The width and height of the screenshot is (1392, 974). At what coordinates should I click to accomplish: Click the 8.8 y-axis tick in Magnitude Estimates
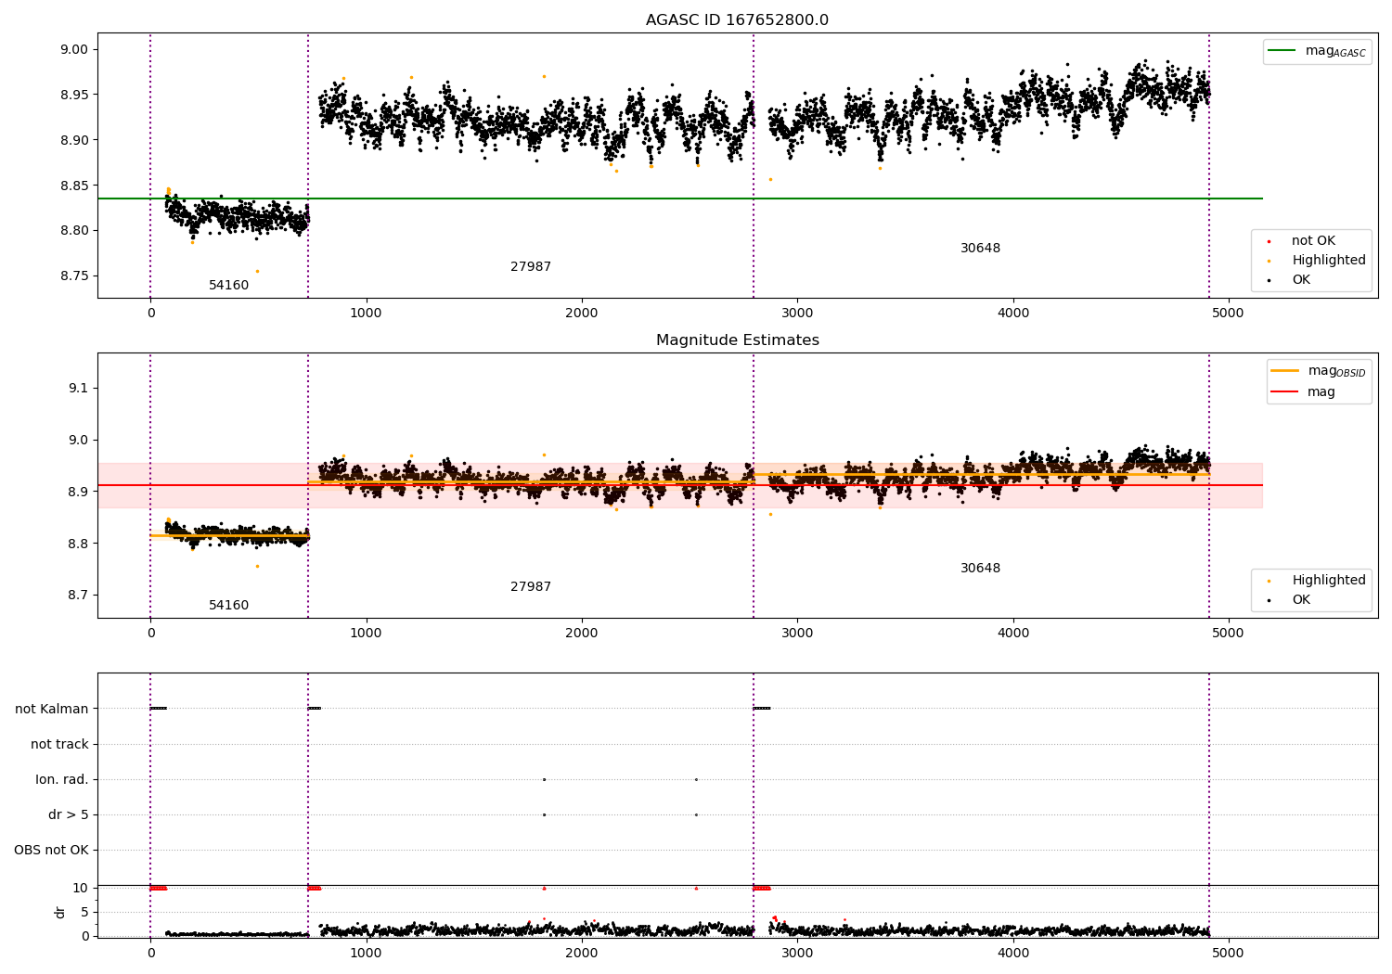77,545
